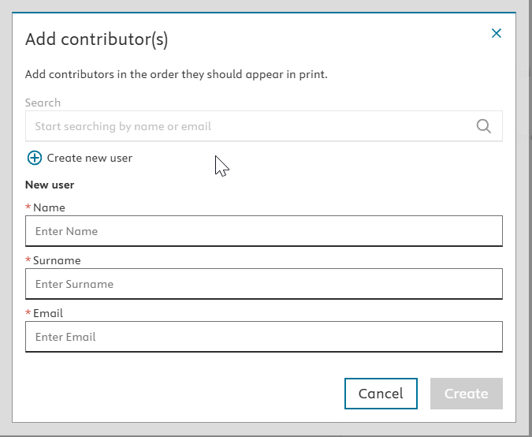The image size is (532, 437).
Task: Click the text about order of contributors in print
Action: click(176, 74)
